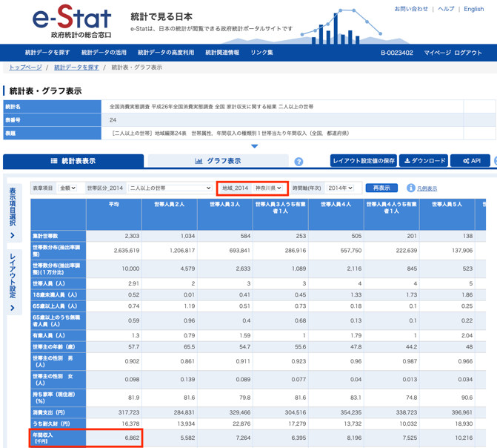Image resolution: width=497 pixels, height=448 pixels.
Task: Expand the collapsed table info chevron
Action: [255, 146]
